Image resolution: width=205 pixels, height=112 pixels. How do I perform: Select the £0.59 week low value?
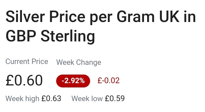pyautogui.click(x=115, y=99)
